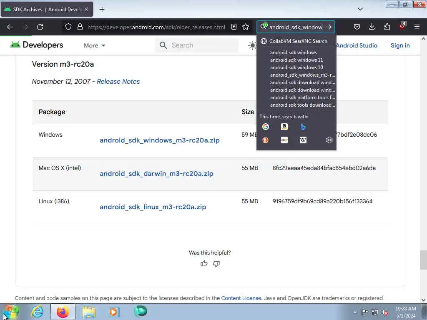Search this time with Google
This screenshot has height=320, width=427.
266,127
